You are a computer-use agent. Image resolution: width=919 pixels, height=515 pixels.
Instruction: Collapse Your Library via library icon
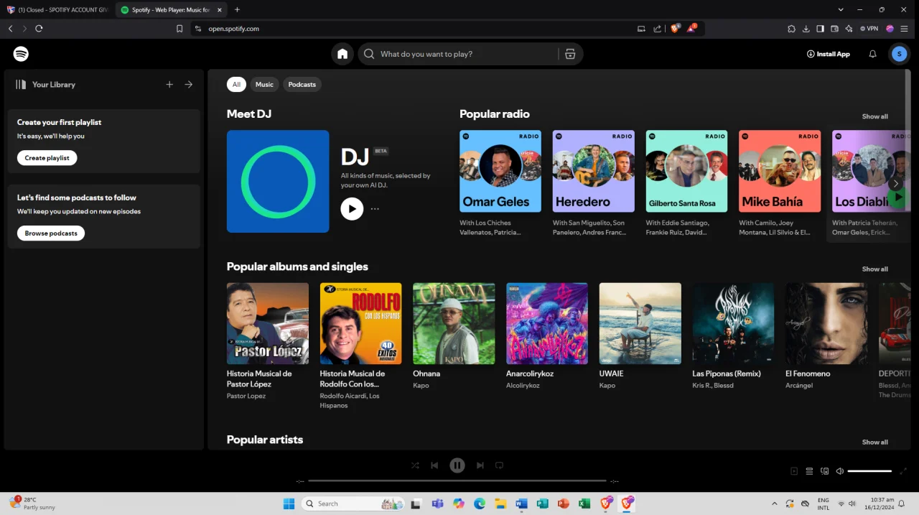pyautogui.click(x=21, y=84)
